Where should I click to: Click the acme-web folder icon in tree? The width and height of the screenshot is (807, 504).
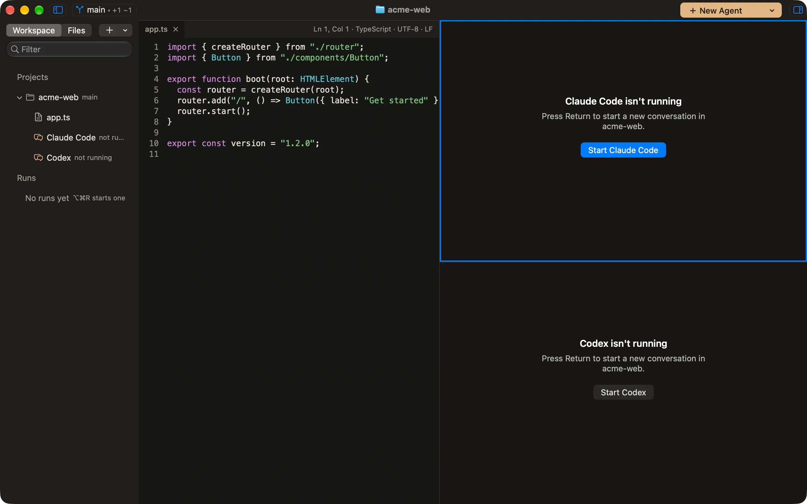coord(30,97)
